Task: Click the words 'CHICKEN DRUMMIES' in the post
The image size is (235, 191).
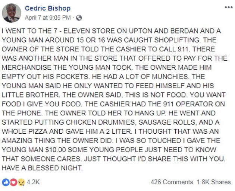Action: 100,122
